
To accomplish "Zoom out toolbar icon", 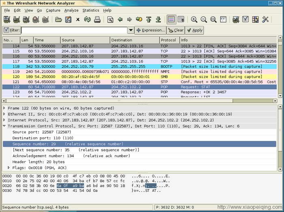I will click(204, 19).
